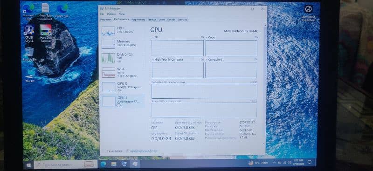Click the taskbar search box
Viewport: 373px width, 171px height.
pyautogui.click(x=65, y=164)
